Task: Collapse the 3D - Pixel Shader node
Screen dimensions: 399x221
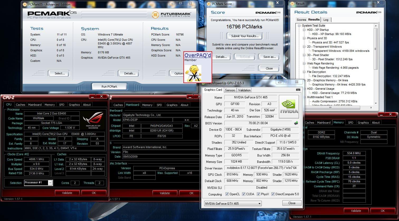Action: [x=304, y=55]
